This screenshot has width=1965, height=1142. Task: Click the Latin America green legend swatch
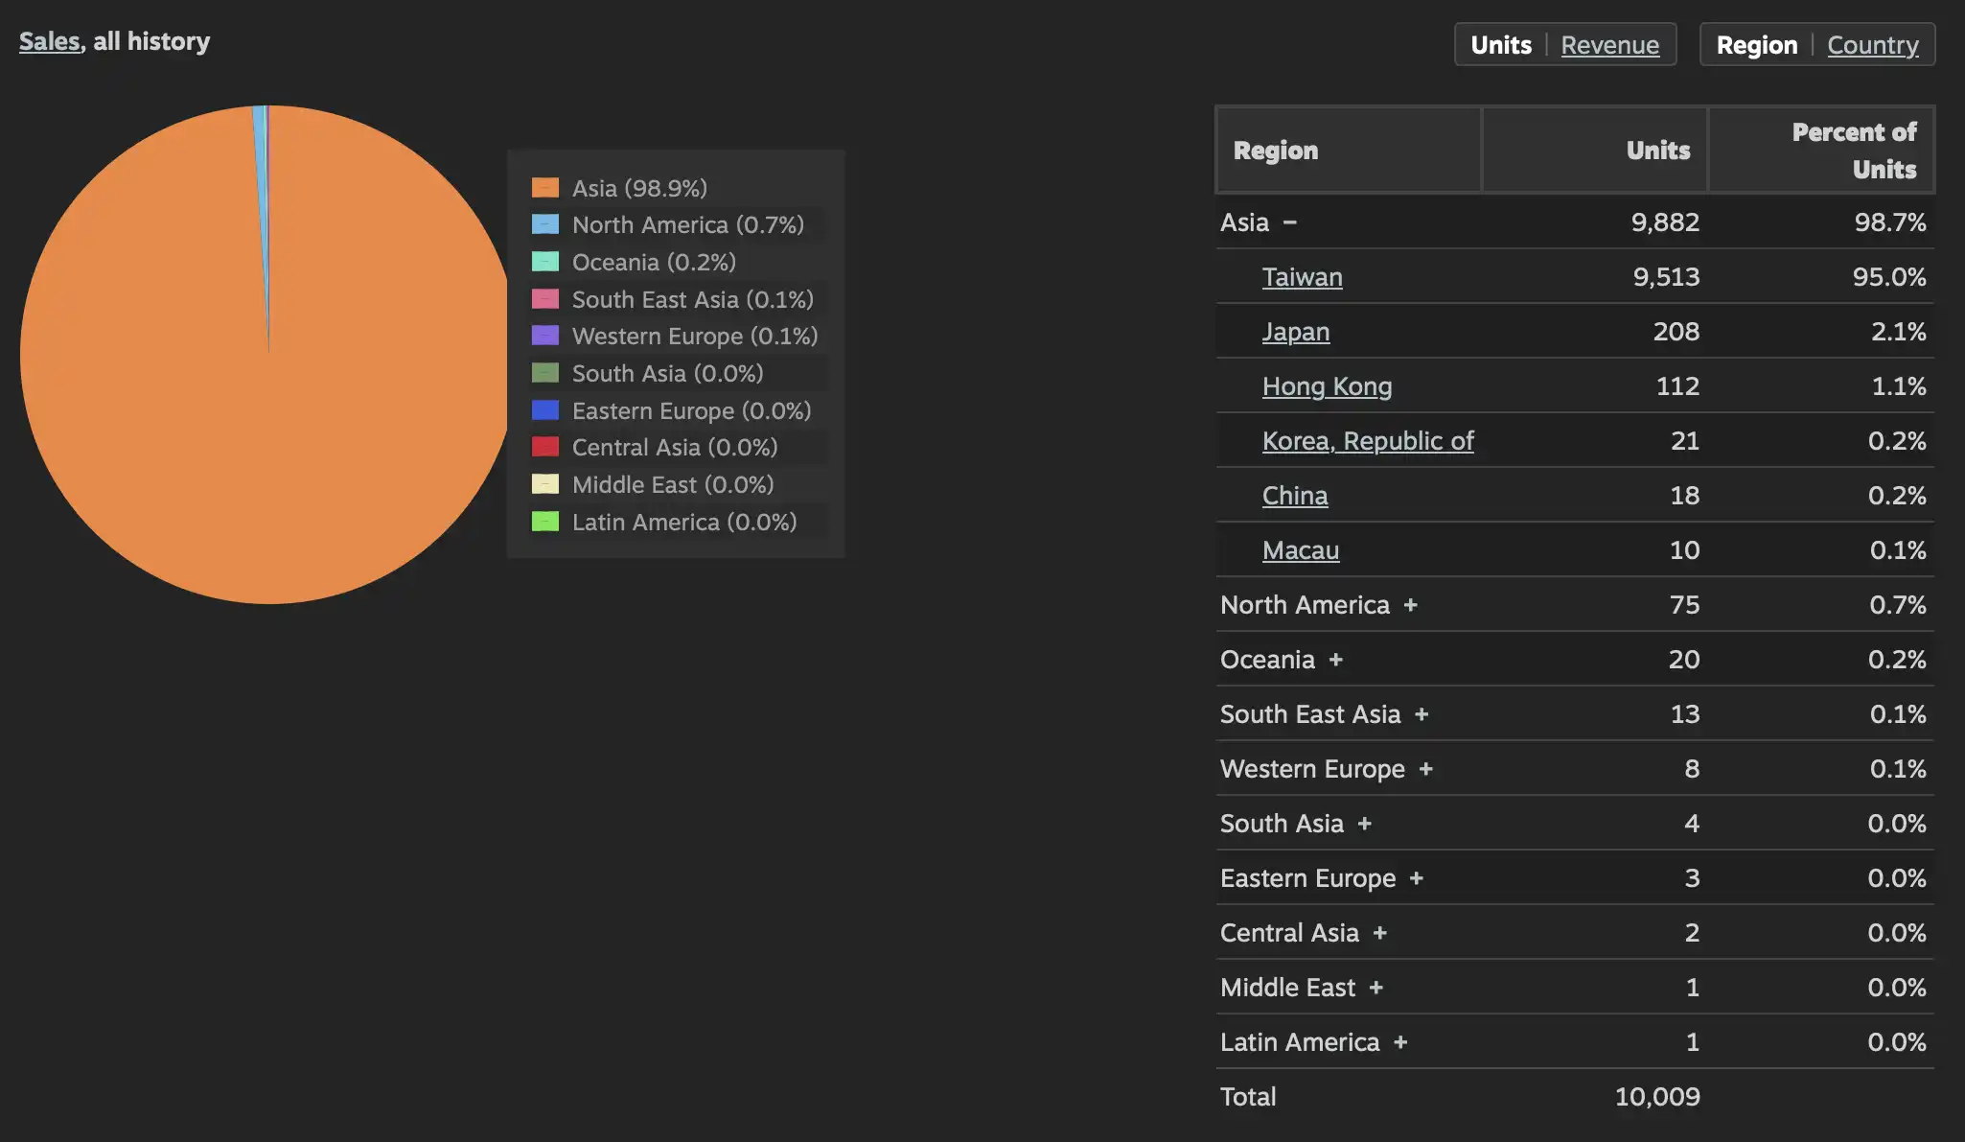click(x=545, y=522)
